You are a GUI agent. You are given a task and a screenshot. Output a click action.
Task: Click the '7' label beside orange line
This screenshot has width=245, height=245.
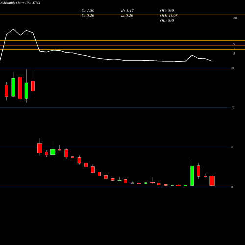point(234,49)
